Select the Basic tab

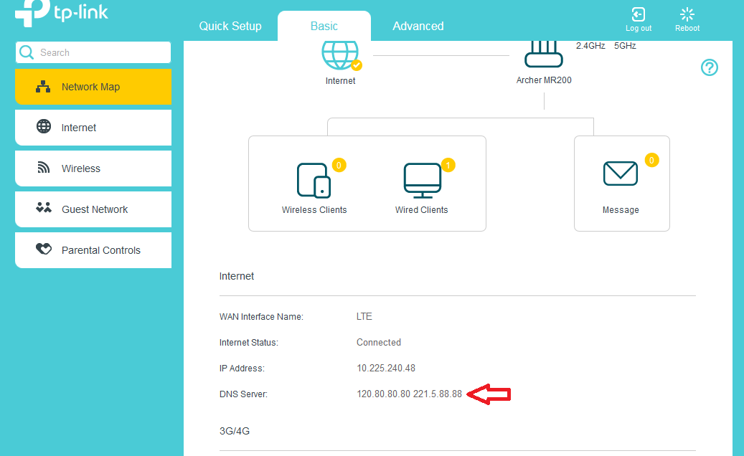click(x=324, y=26)
